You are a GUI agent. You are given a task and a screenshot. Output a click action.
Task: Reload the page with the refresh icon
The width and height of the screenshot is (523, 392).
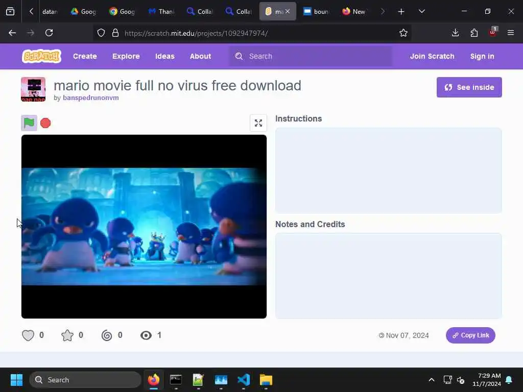pyautogui.click(x=49, y=33)
